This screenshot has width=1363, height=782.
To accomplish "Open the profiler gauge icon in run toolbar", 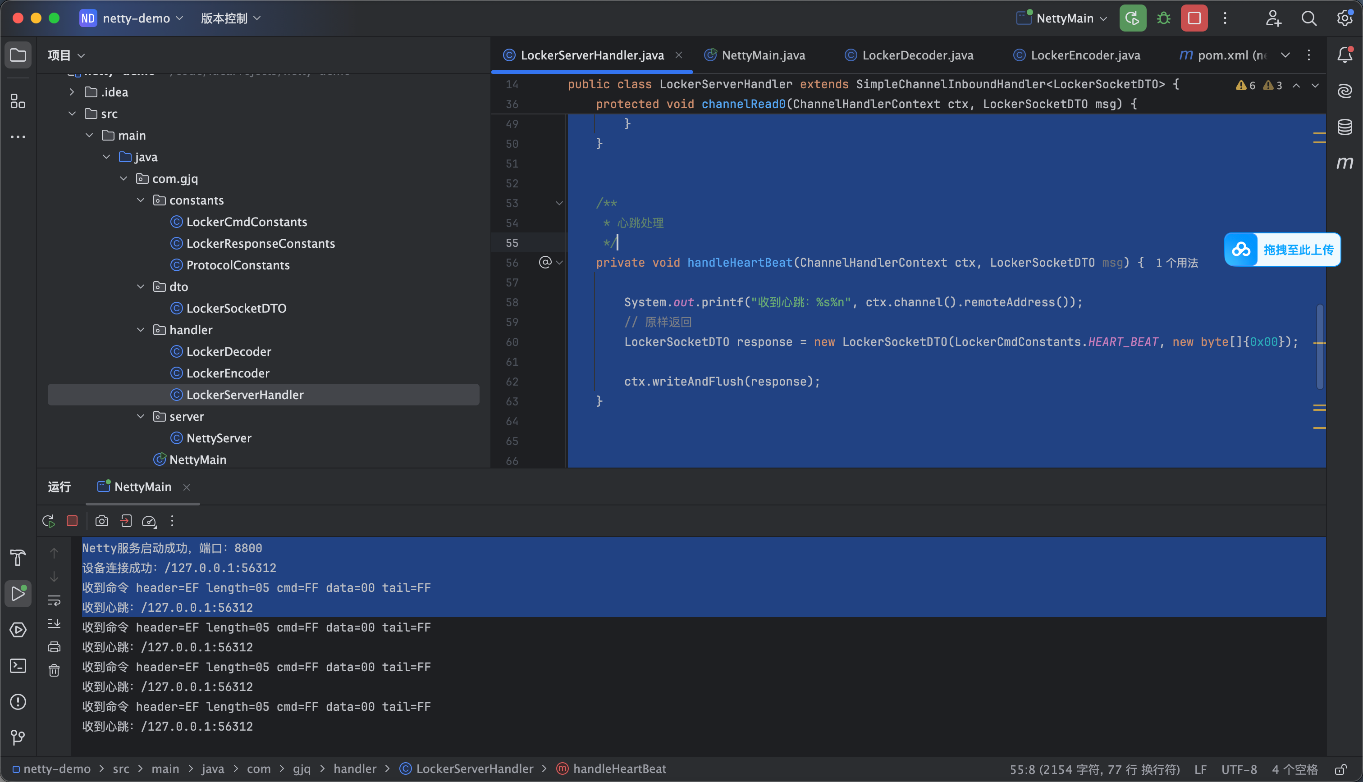I will coord(149,521).
